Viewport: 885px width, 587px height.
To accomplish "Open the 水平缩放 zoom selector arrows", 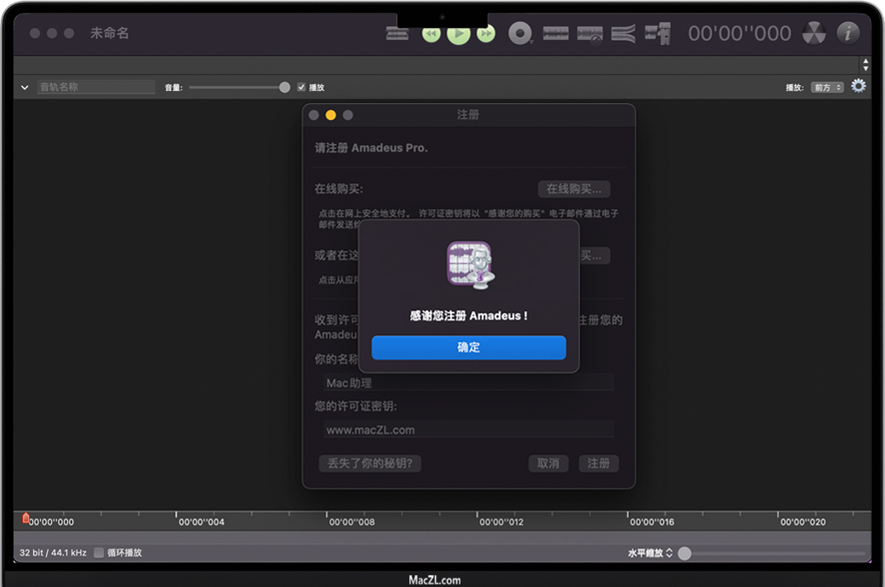I will click(670, 553).
